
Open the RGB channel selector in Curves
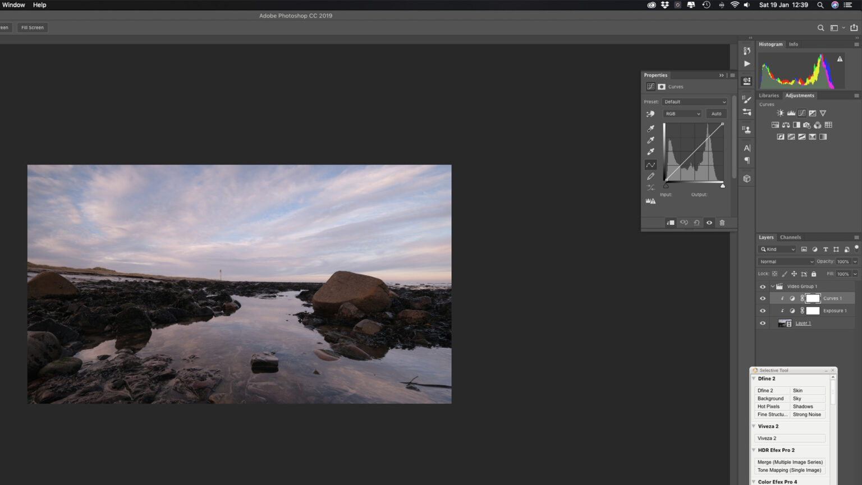681,113
